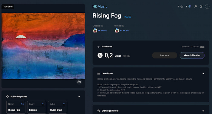Click the blue diamond favorites icon
The image size is (212, 114).
point(190,7)
